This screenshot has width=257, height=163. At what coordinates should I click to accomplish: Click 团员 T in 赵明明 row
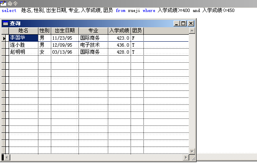point(137,52)
